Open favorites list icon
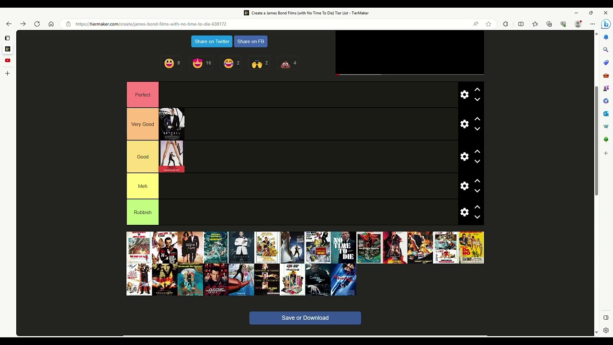Image resolution: width=613 pixels, height=345 pixels. 535,24
